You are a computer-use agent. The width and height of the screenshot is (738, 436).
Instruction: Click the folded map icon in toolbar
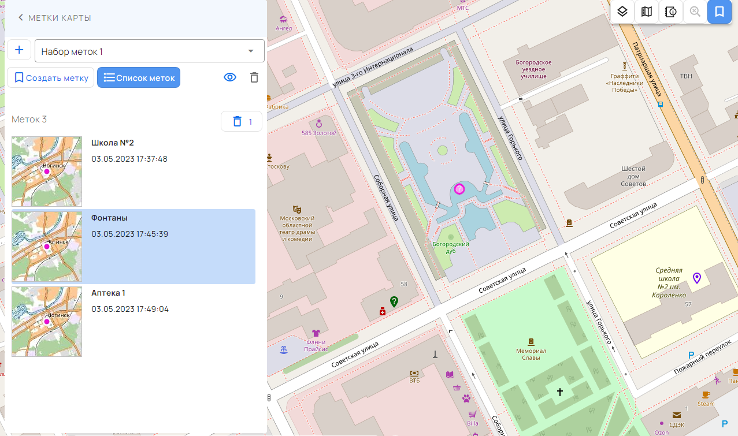pyautogui.click(x=647, y=12)
